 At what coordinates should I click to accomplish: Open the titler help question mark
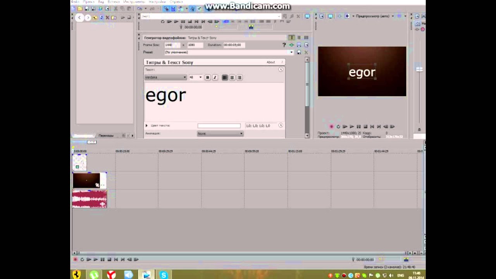(x=282, y=62)
